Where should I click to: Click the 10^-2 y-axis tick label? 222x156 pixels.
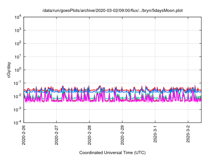click(x=17, y=96)
